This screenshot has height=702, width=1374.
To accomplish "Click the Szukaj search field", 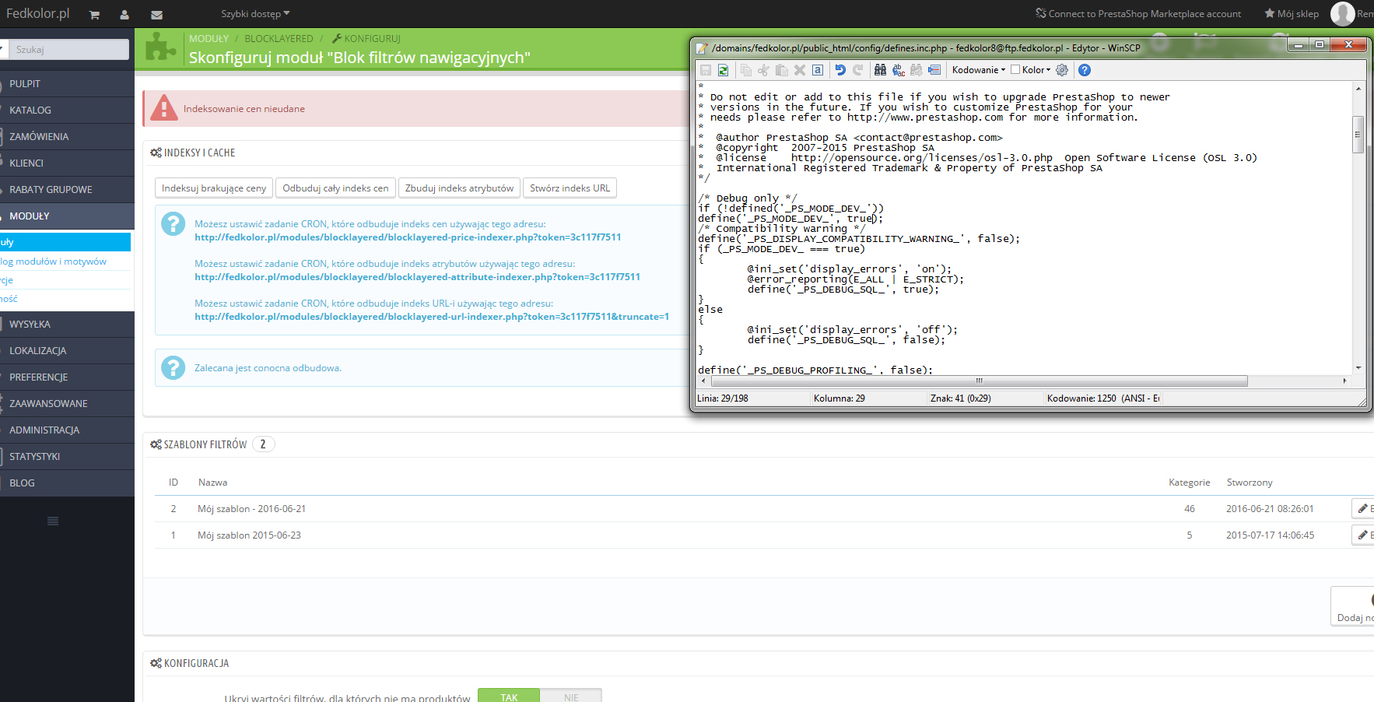I will (x=68, y=49).
